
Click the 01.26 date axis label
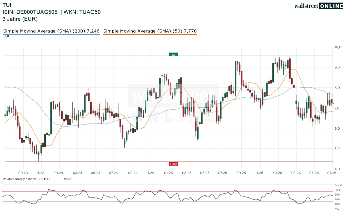point(278,173)
